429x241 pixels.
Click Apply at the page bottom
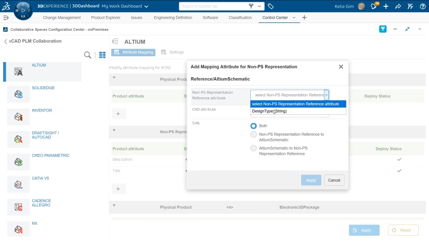coord(364,230)
